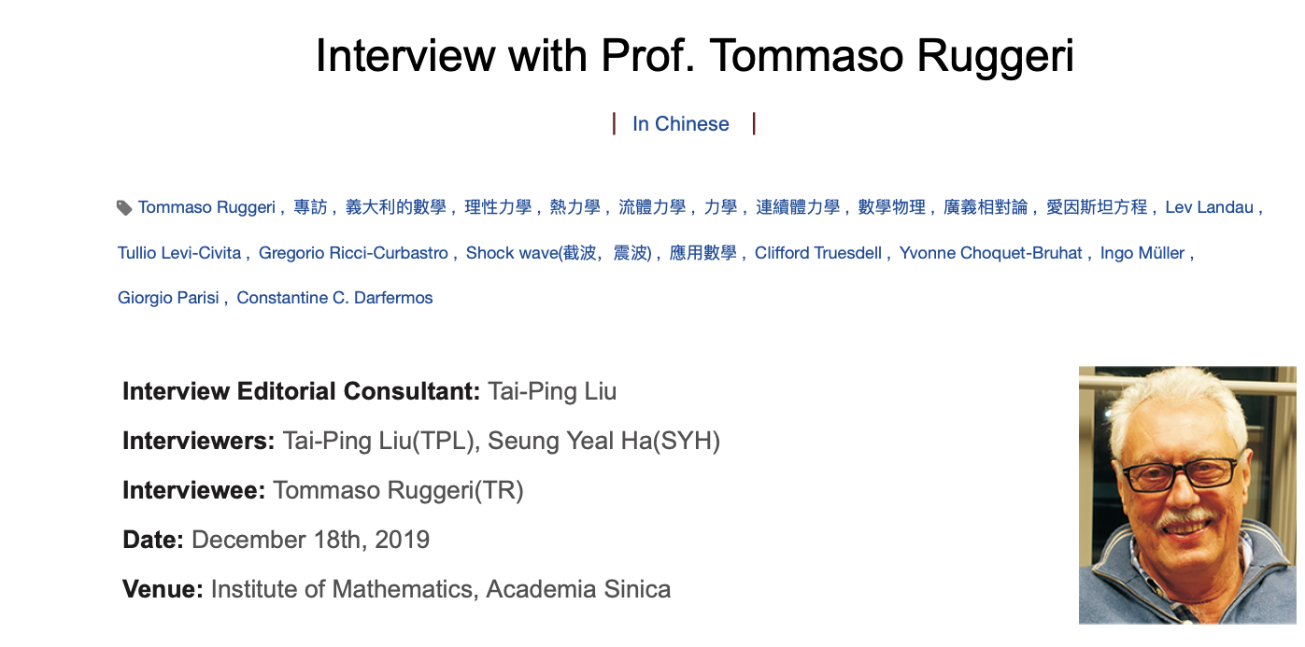Open the 理性力學 tag
Image resolution: width=1305 pixels, height=647 pixels.
(498, 207)
